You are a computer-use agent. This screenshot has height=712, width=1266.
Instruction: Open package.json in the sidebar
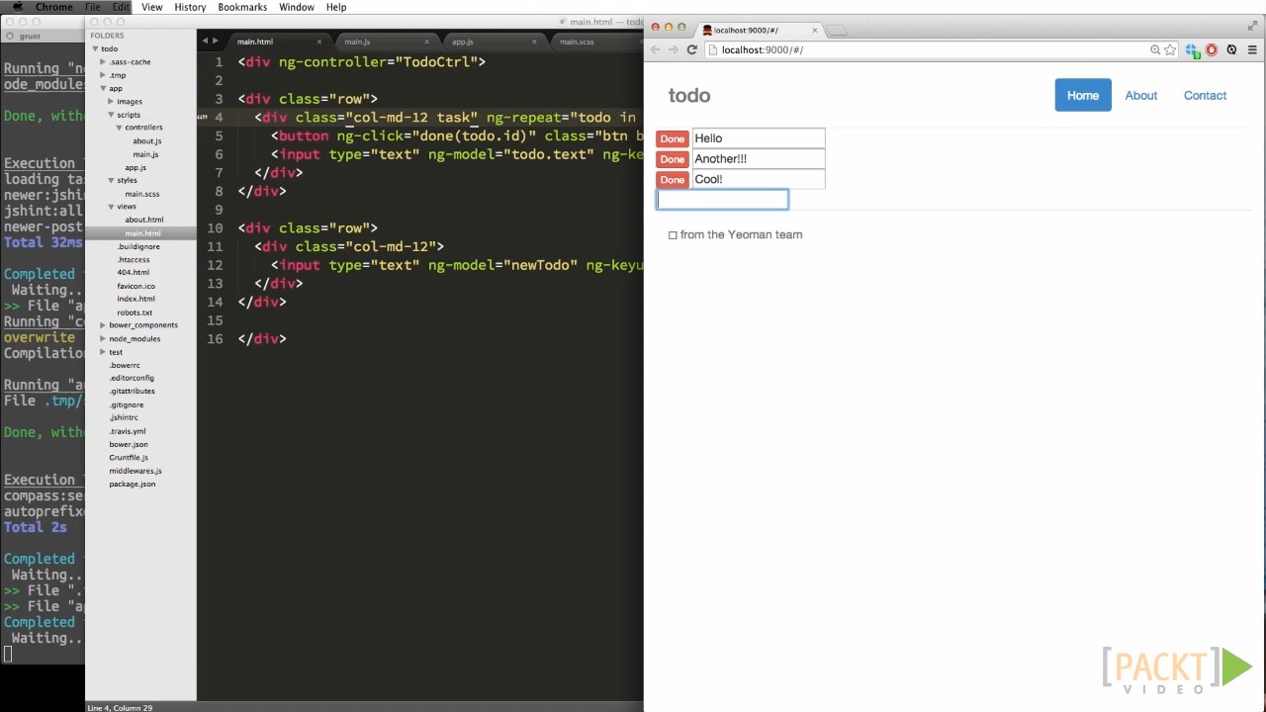tap(133, 484)
